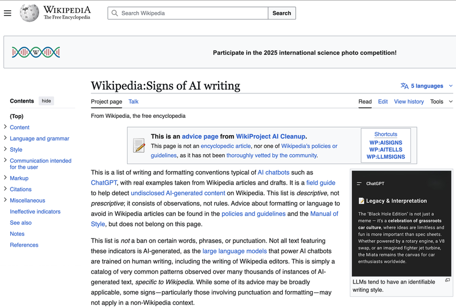
Task: Click the Edit tab
Action: pyautogui.click(x=383, y=102)
